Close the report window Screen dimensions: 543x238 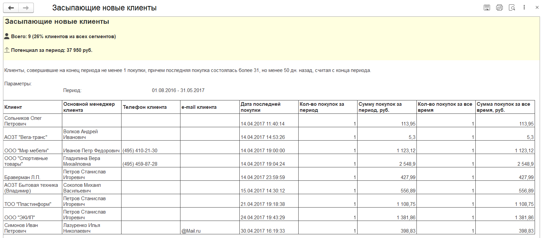click(537, 7)
